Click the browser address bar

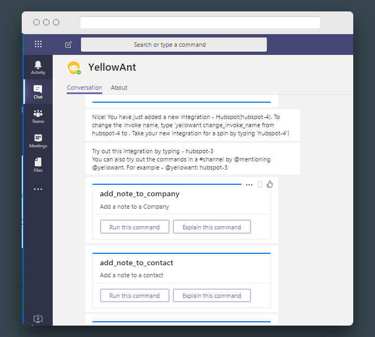(x=200, y=22)
